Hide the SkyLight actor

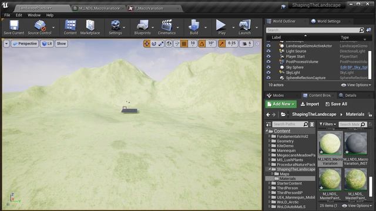tap(268, 73)
